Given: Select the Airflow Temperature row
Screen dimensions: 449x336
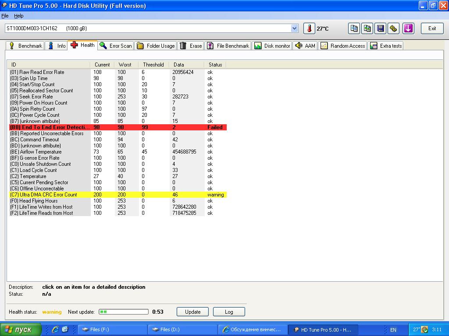Looking at the screenshot, I should coord(118,152).
